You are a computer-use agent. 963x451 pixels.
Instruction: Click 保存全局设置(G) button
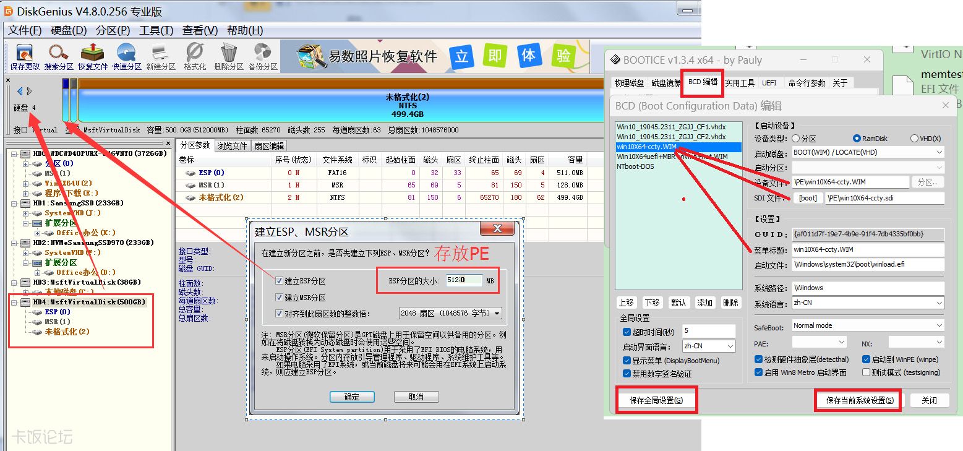[656, 400]
